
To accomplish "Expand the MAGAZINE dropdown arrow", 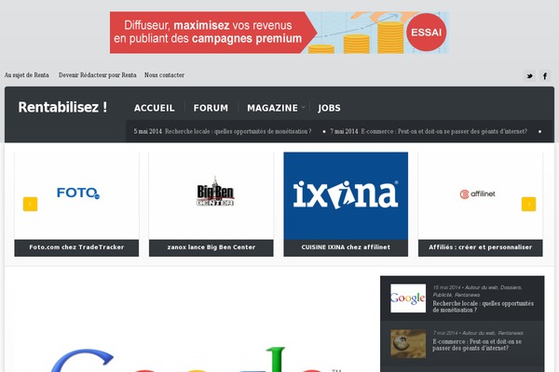I will click(303, 107).
